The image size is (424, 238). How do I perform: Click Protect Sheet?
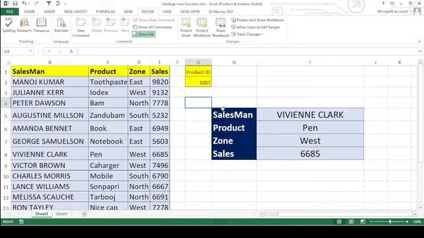(185, 27)
